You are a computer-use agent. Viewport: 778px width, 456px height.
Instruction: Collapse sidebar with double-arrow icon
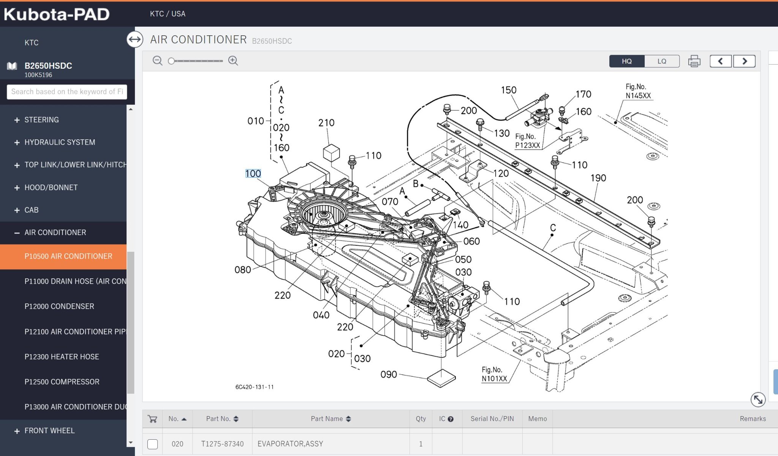pyautogui.click(x=134, y=39)
